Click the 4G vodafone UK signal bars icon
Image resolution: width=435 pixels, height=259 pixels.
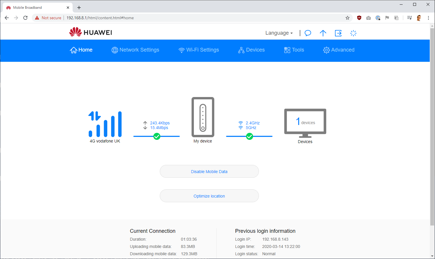[x=105, y=124]
